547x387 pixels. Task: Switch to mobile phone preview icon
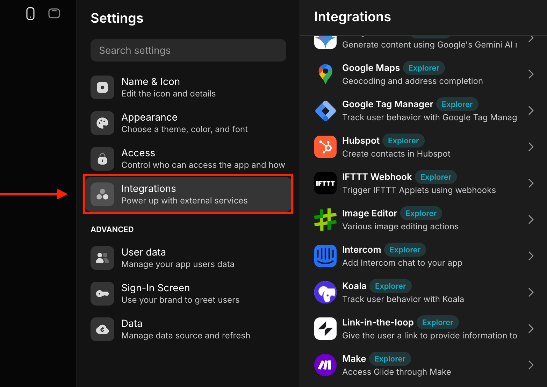(30, 14)
